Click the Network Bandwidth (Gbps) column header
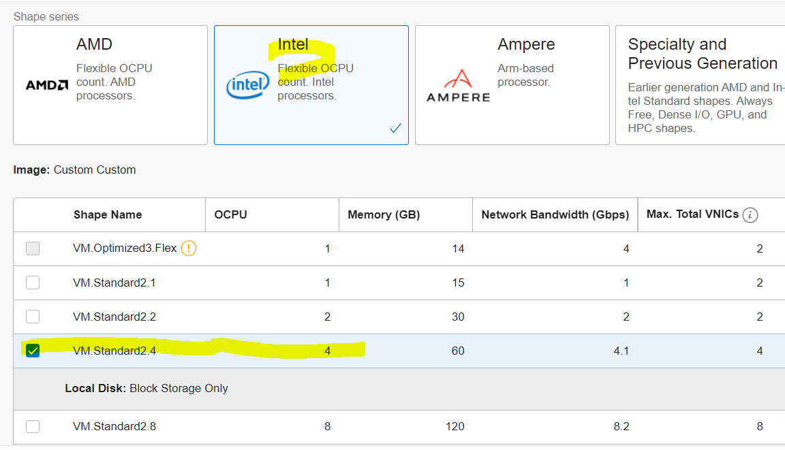Image resolution: width=785 pixels, height=450 pixels. click(555, 214)
